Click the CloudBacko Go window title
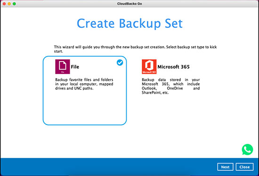 click(129, 4)
